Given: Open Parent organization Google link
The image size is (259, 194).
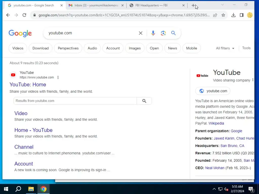Looking at the screenshot, I should click(x=236, y=131).
